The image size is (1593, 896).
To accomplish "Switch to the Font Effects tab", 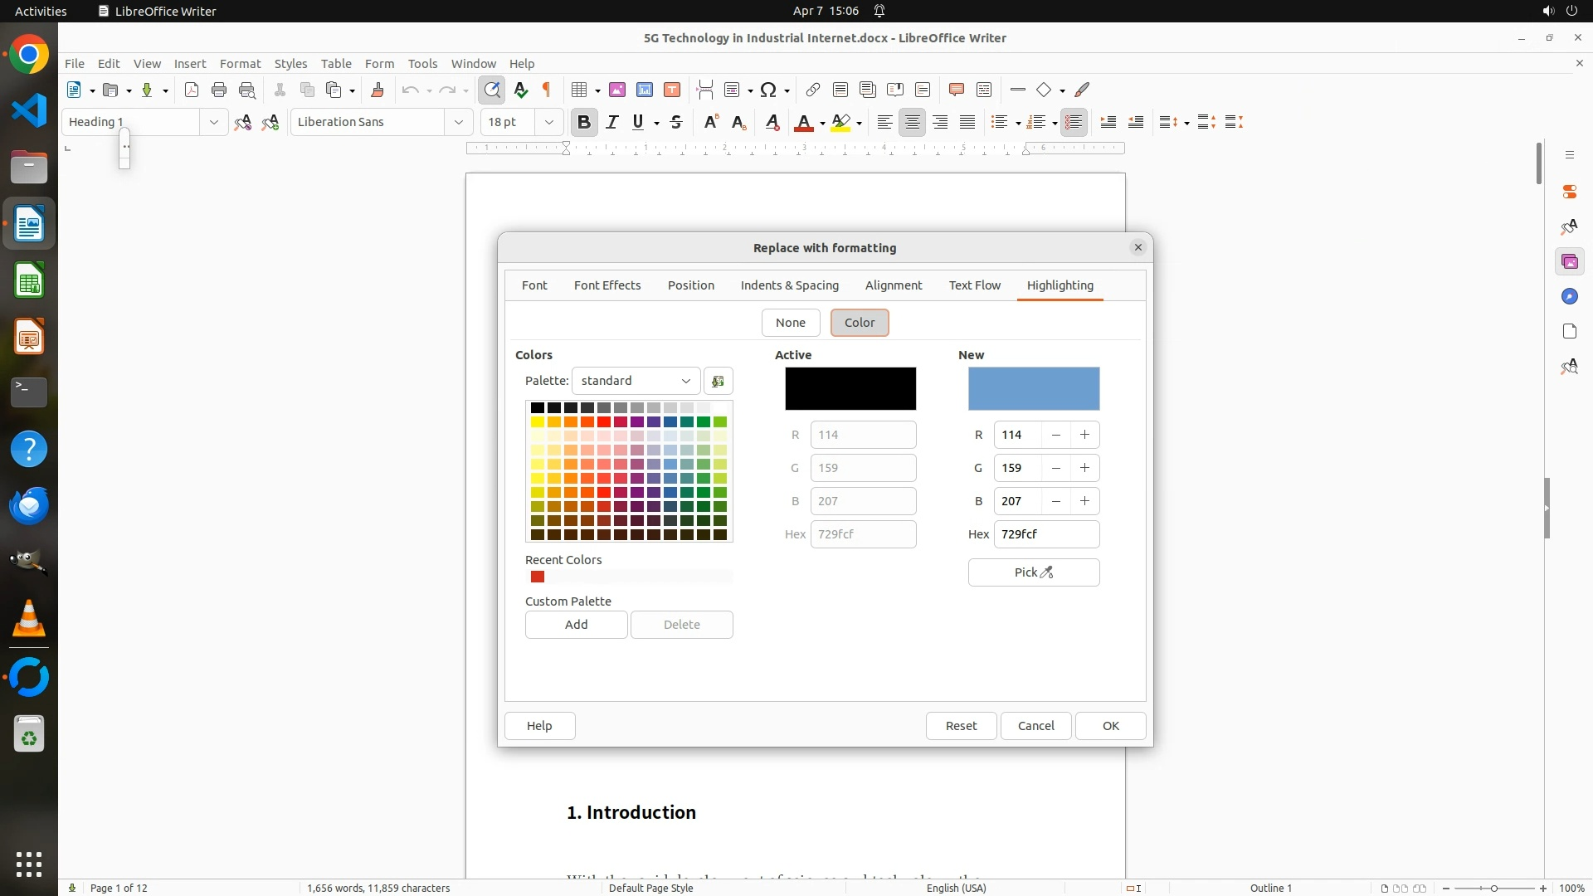I will tap(607, 285).
